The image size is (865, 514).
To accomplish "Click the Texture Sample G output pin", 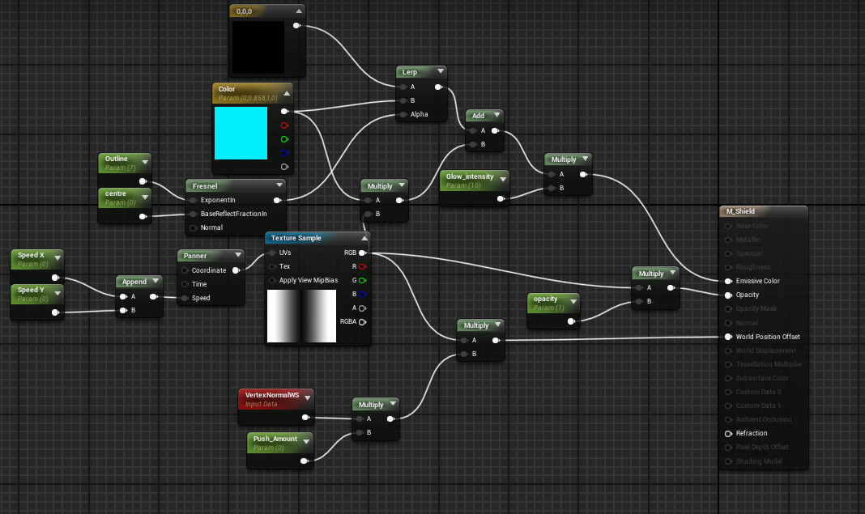I will click(362, 280).
